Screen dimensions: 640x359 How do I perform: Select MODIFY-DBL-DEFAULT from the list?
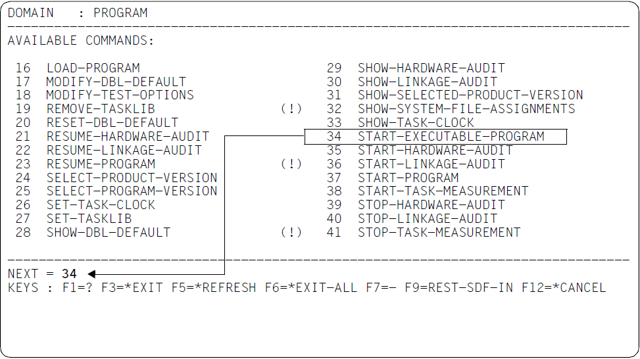click(116, 82)
